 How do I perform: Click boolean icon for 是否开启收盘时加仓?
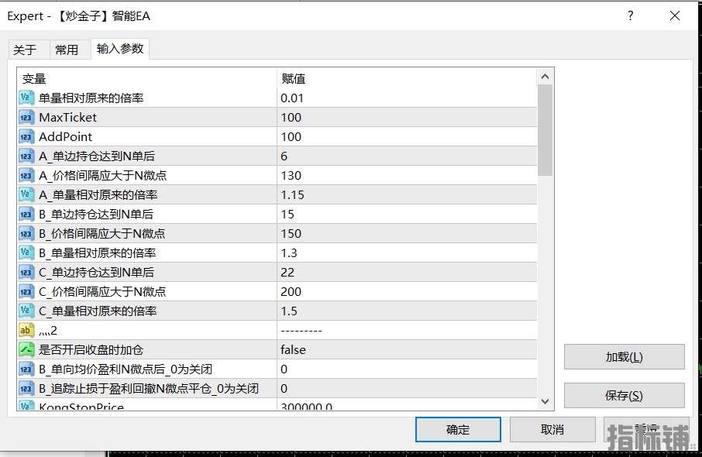tap(26, 349)
